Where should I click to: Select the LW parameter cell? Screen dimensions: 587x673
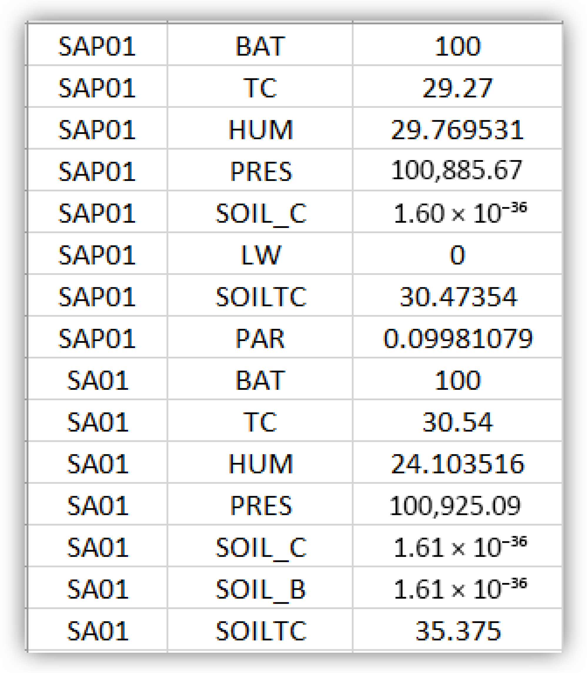[260, 255]
